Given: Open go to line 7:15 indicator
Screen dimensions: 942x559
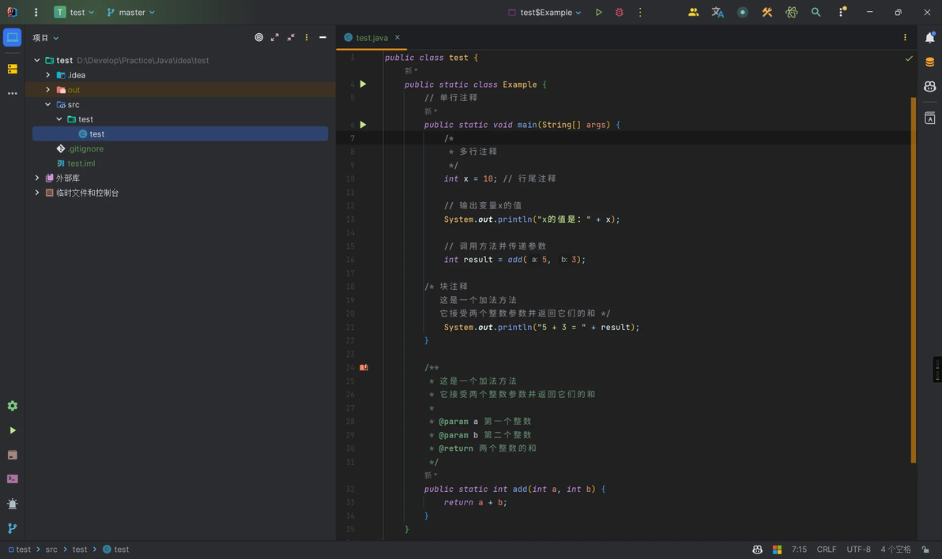Looking at the screenshot, I should click(799, 550).
